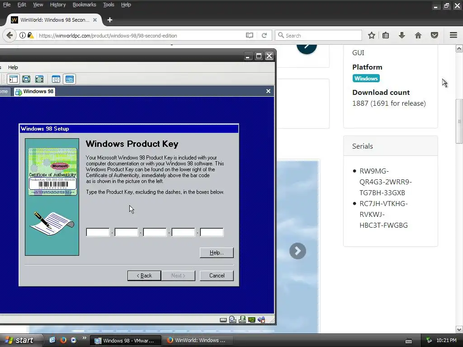This screenshot has height=347, width=463.
Task: Open the Help menu in VMware window
Action: (13, 67)
